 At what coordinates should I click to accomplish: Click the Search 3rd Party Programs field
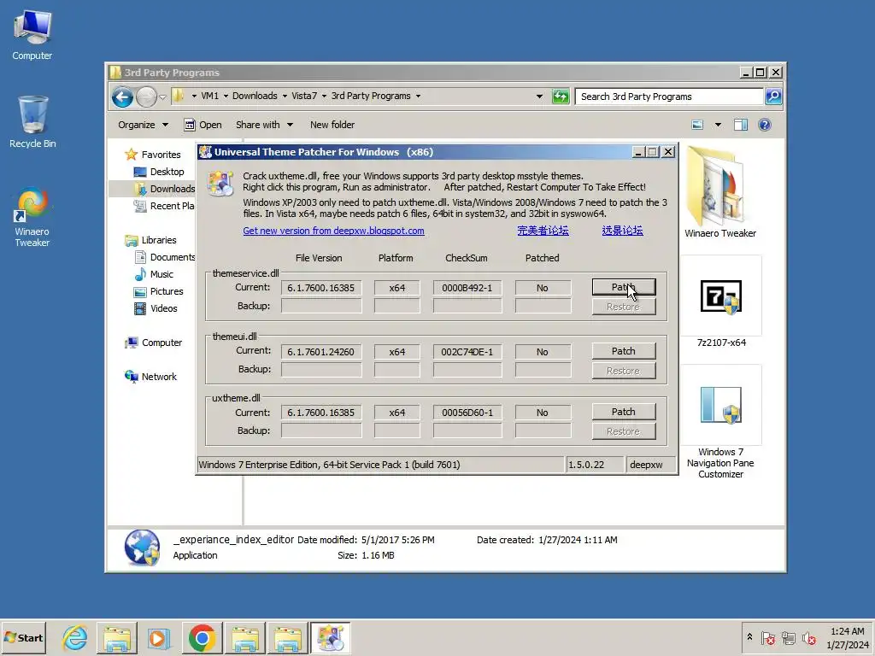tap(668, 97)
